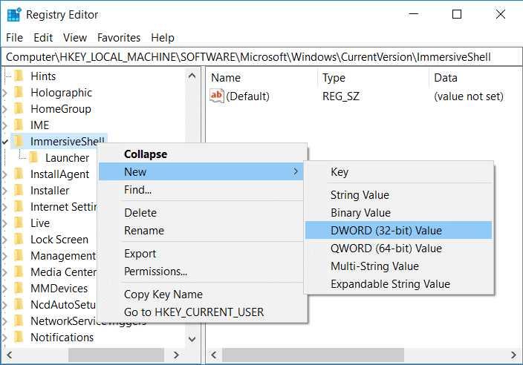Expand the Installer key arrow
Image resolution: width=523 pixels, height=365 pixels.
click(6, 191)
